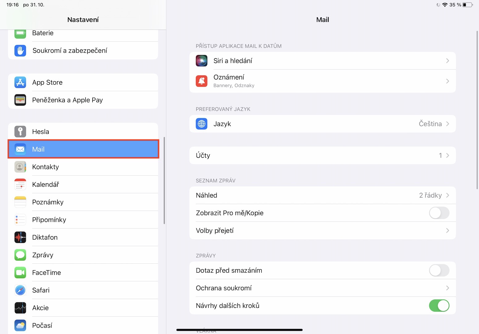Expand Ochrana soukromí chevron

(448, 288)
